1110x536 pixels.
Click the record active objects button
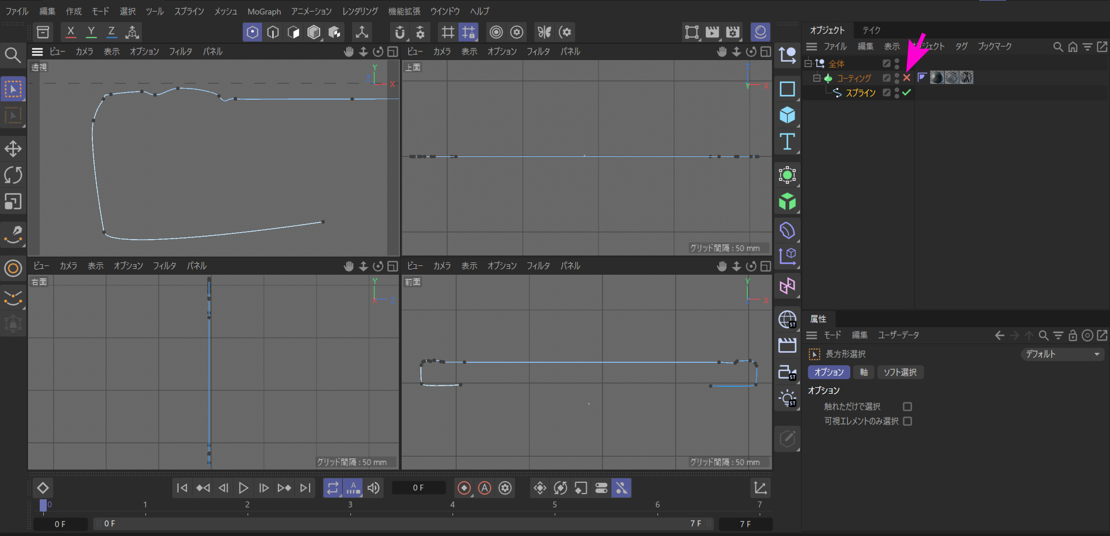point(464,488)
